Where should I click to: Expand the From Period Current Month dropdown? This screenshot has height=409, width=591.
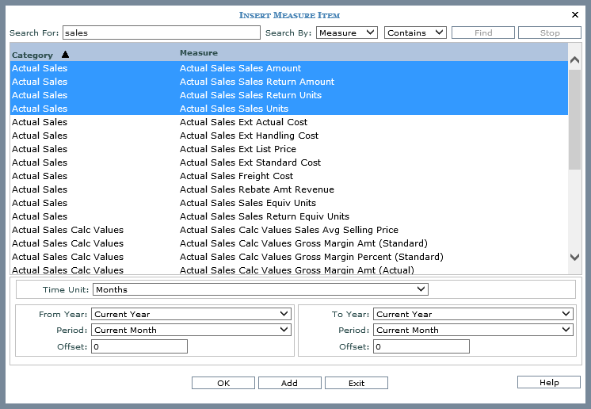point(191,330)
